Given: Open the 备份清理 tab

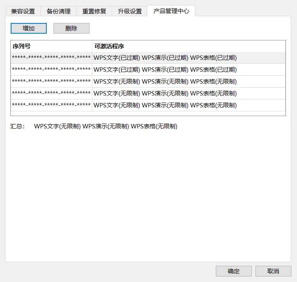Looking at the screenshot, I should coord(58,11).
